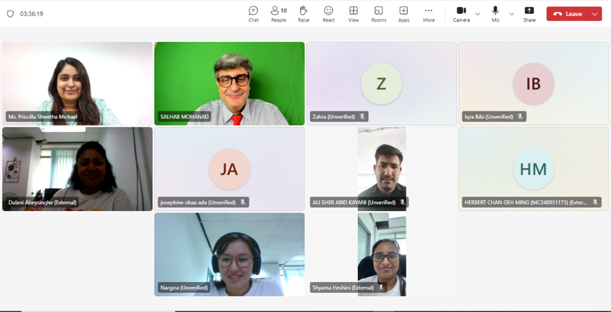
Task: Click the HM avatar circle
Action: 533,169
